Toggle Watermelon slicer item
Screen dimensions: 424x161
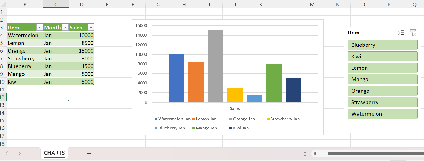tap(382, 114)
